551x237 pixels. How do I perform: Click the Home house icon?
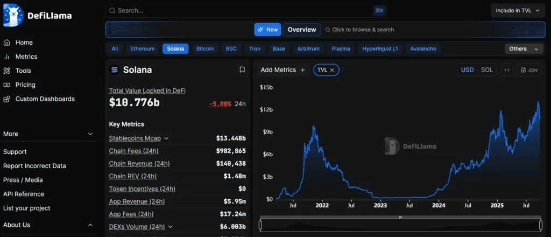[6, 43]
